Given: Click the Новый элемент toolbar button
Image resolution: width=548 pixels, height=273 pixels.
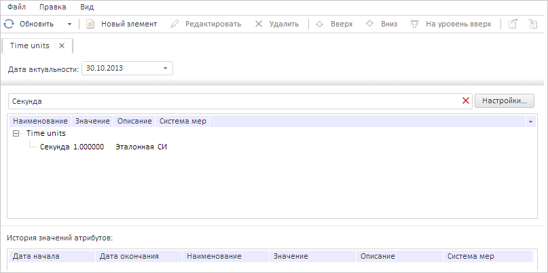Looking at the screenshot, I should pos(122,24).
